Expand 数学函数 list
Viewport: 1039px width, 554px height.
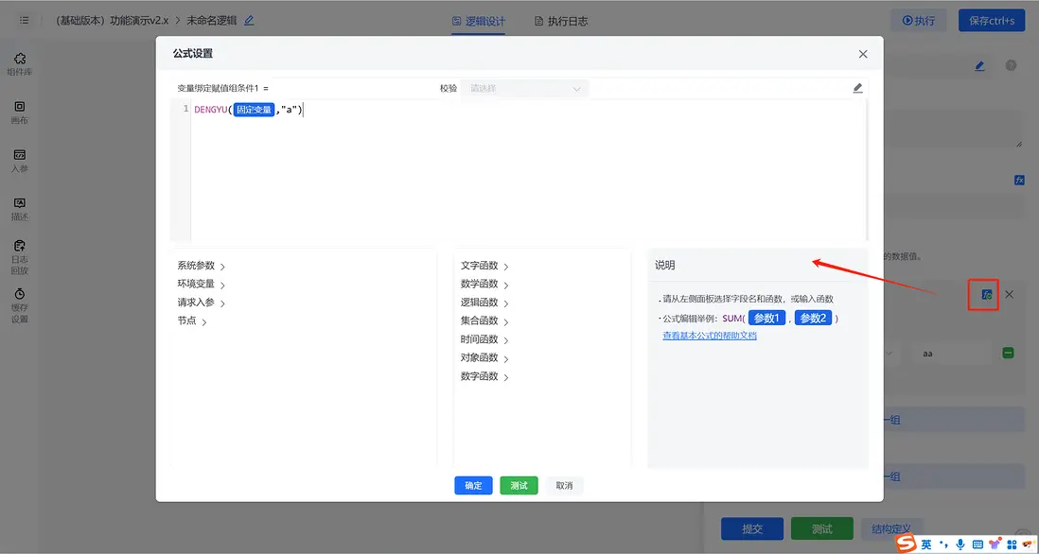coord(484,285)
